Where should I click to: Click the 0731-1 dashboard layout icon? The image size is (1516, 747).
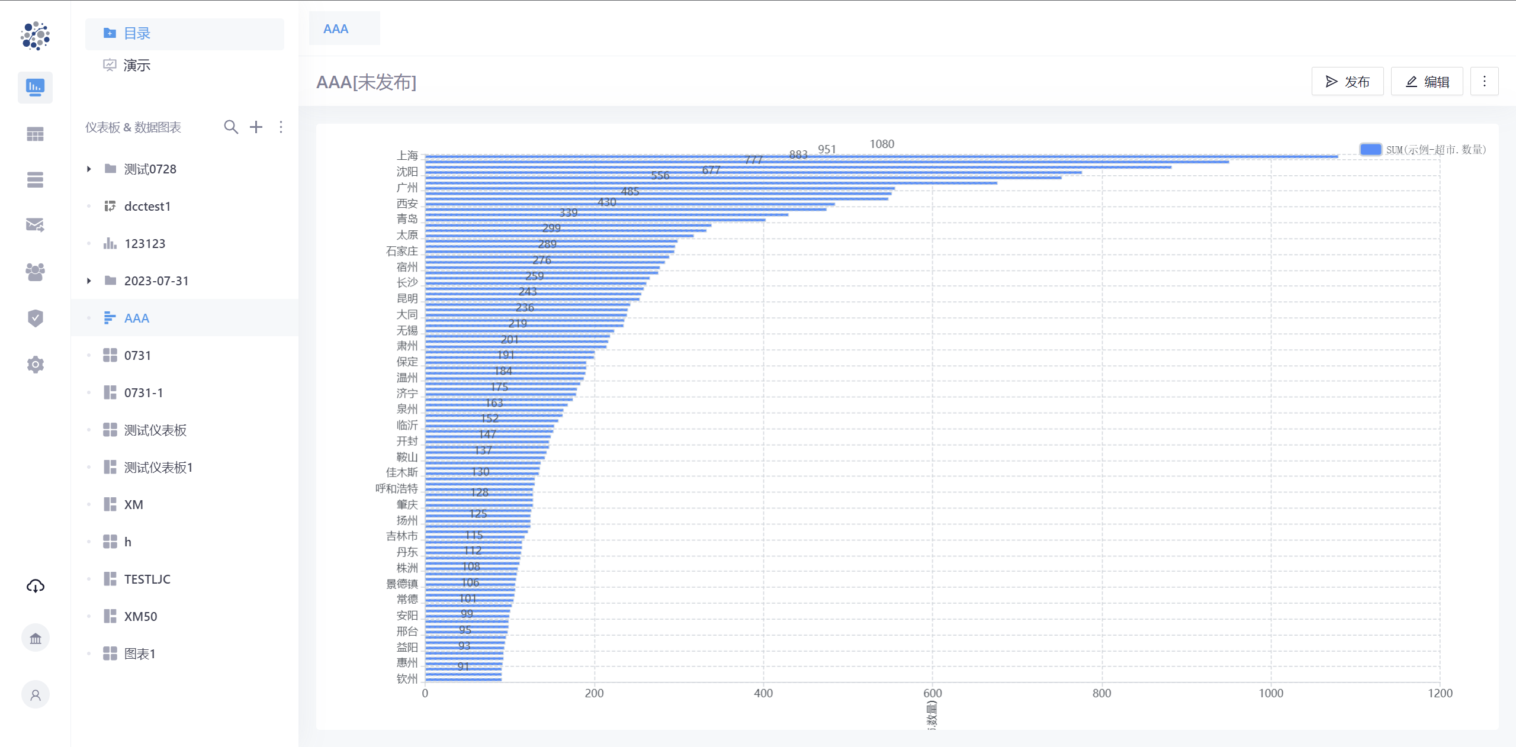pos(110,392)
